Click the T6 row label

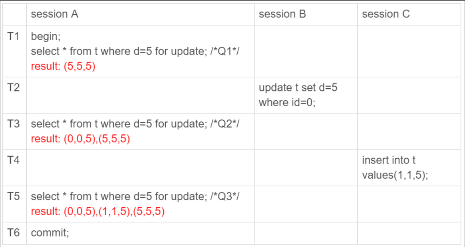pyautogui.click(x=14, y=233)
